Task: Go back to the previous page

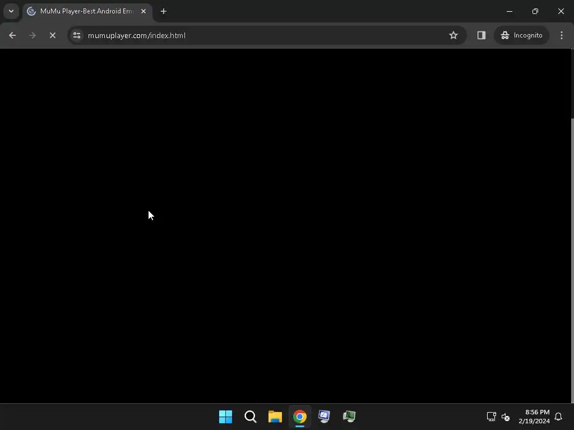Action: [x=12, y=35]
